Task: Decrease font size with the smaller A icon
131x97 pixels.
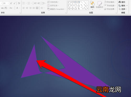Action: click(x=14, y=3)
